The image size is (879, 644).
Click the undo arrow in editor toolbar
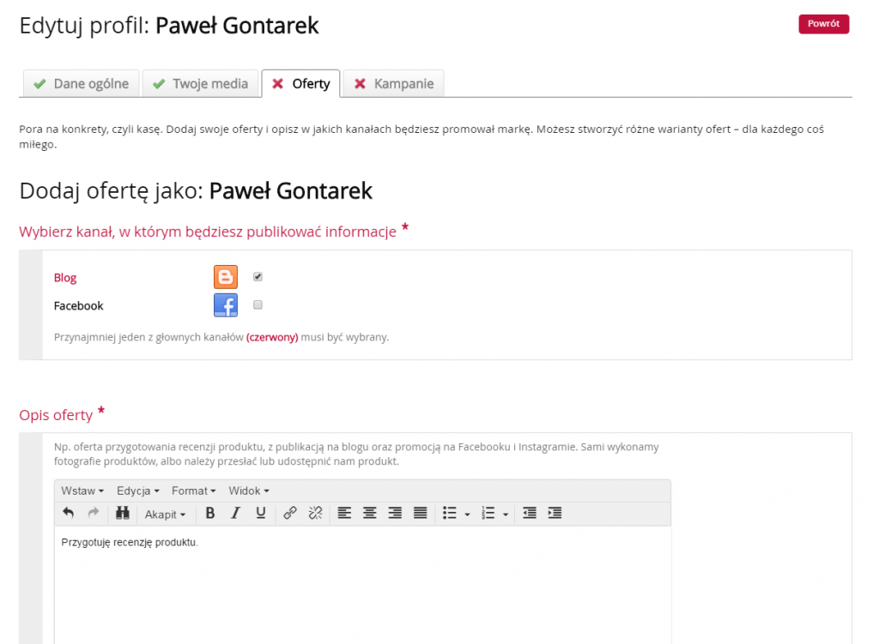tap(69, 513)
